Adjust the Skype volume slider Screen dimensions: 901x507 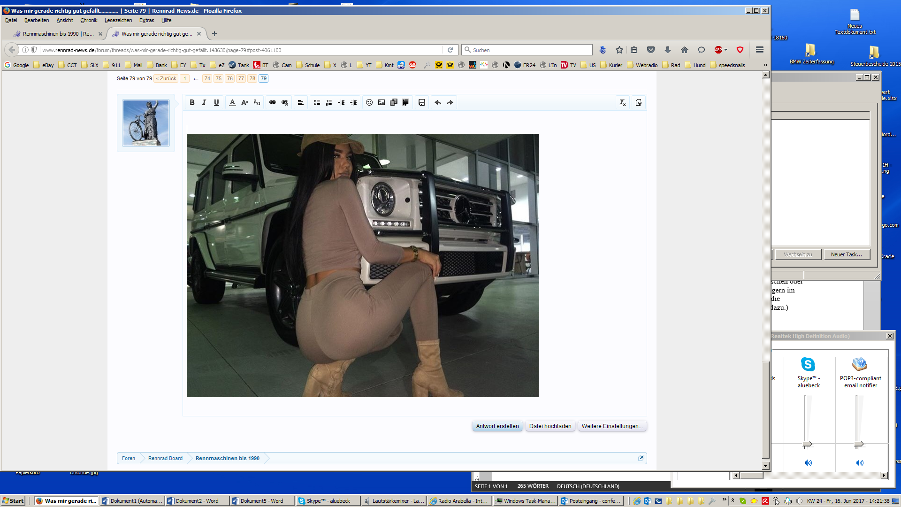[808, 444]
